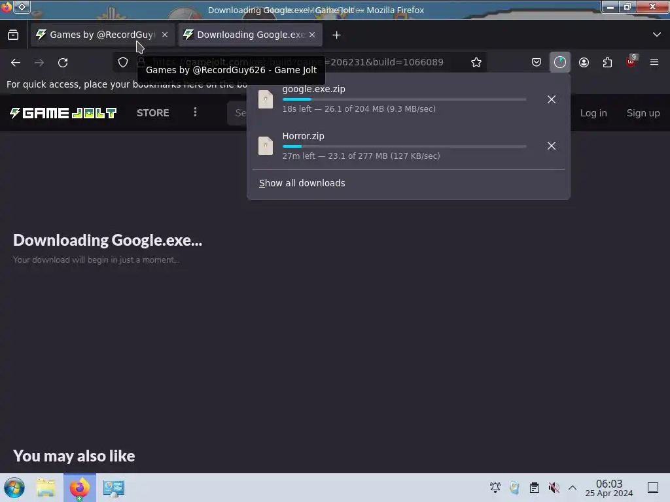Expand the list all tabs chevron
670x502 pixels.
coord(657,35)
